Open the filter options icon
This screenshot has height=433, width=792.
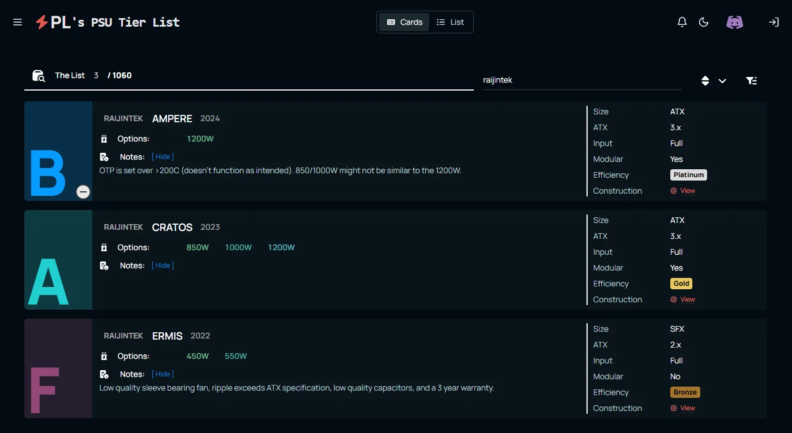pos(751,81)
